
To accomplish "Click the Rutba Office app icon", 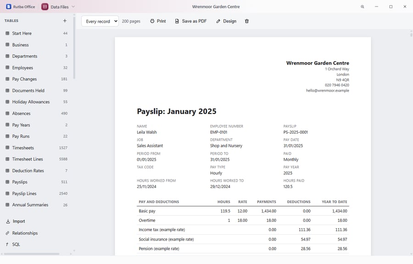I will tap(9, 6).
